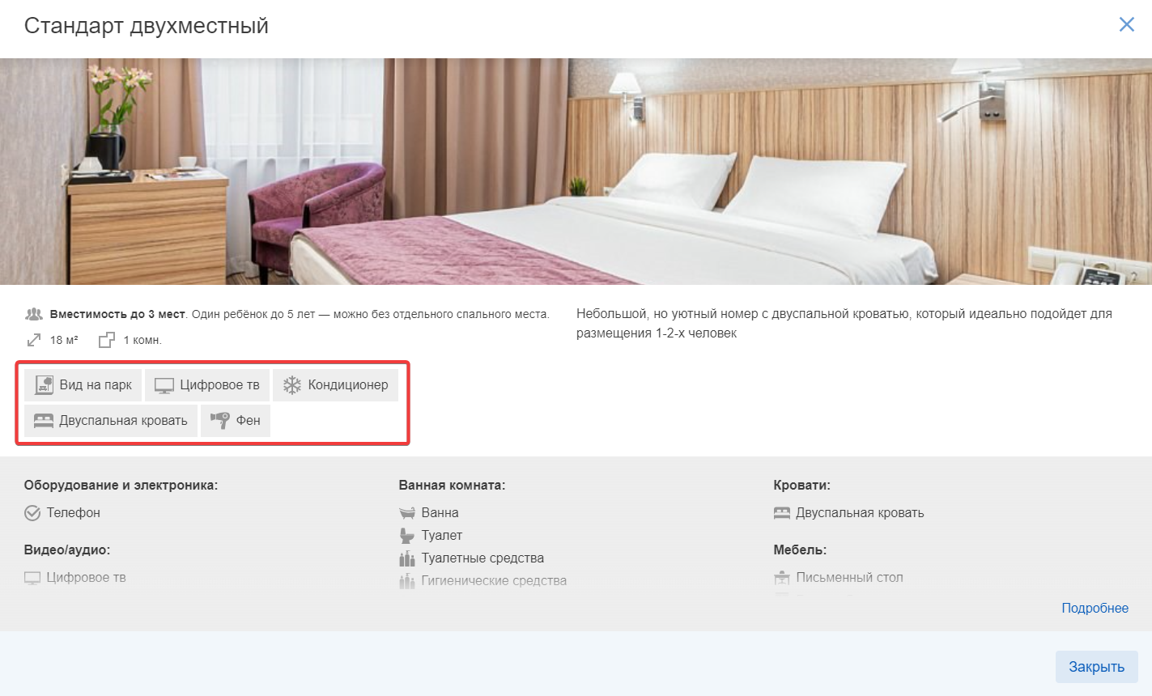Screen dimensions: 1152x696
Task: Expand amenities with Подробнее link
Action: [x=1095, y=608]
